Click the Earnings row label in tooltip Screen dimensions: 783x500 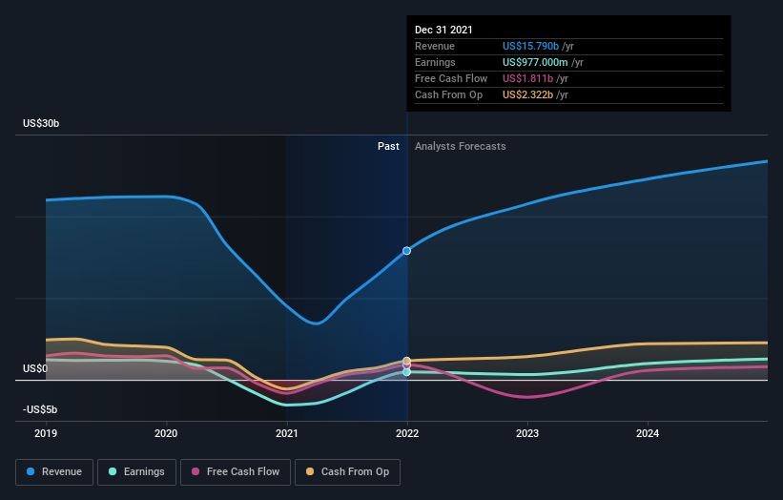point(435,62)
